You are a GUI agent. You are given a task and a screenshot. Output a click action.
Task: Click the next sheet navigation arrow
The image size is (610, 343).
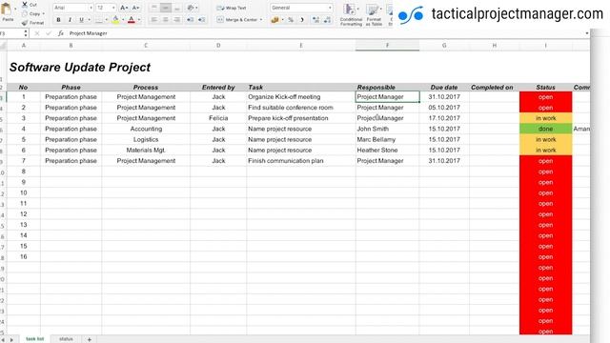coord(11,340)
